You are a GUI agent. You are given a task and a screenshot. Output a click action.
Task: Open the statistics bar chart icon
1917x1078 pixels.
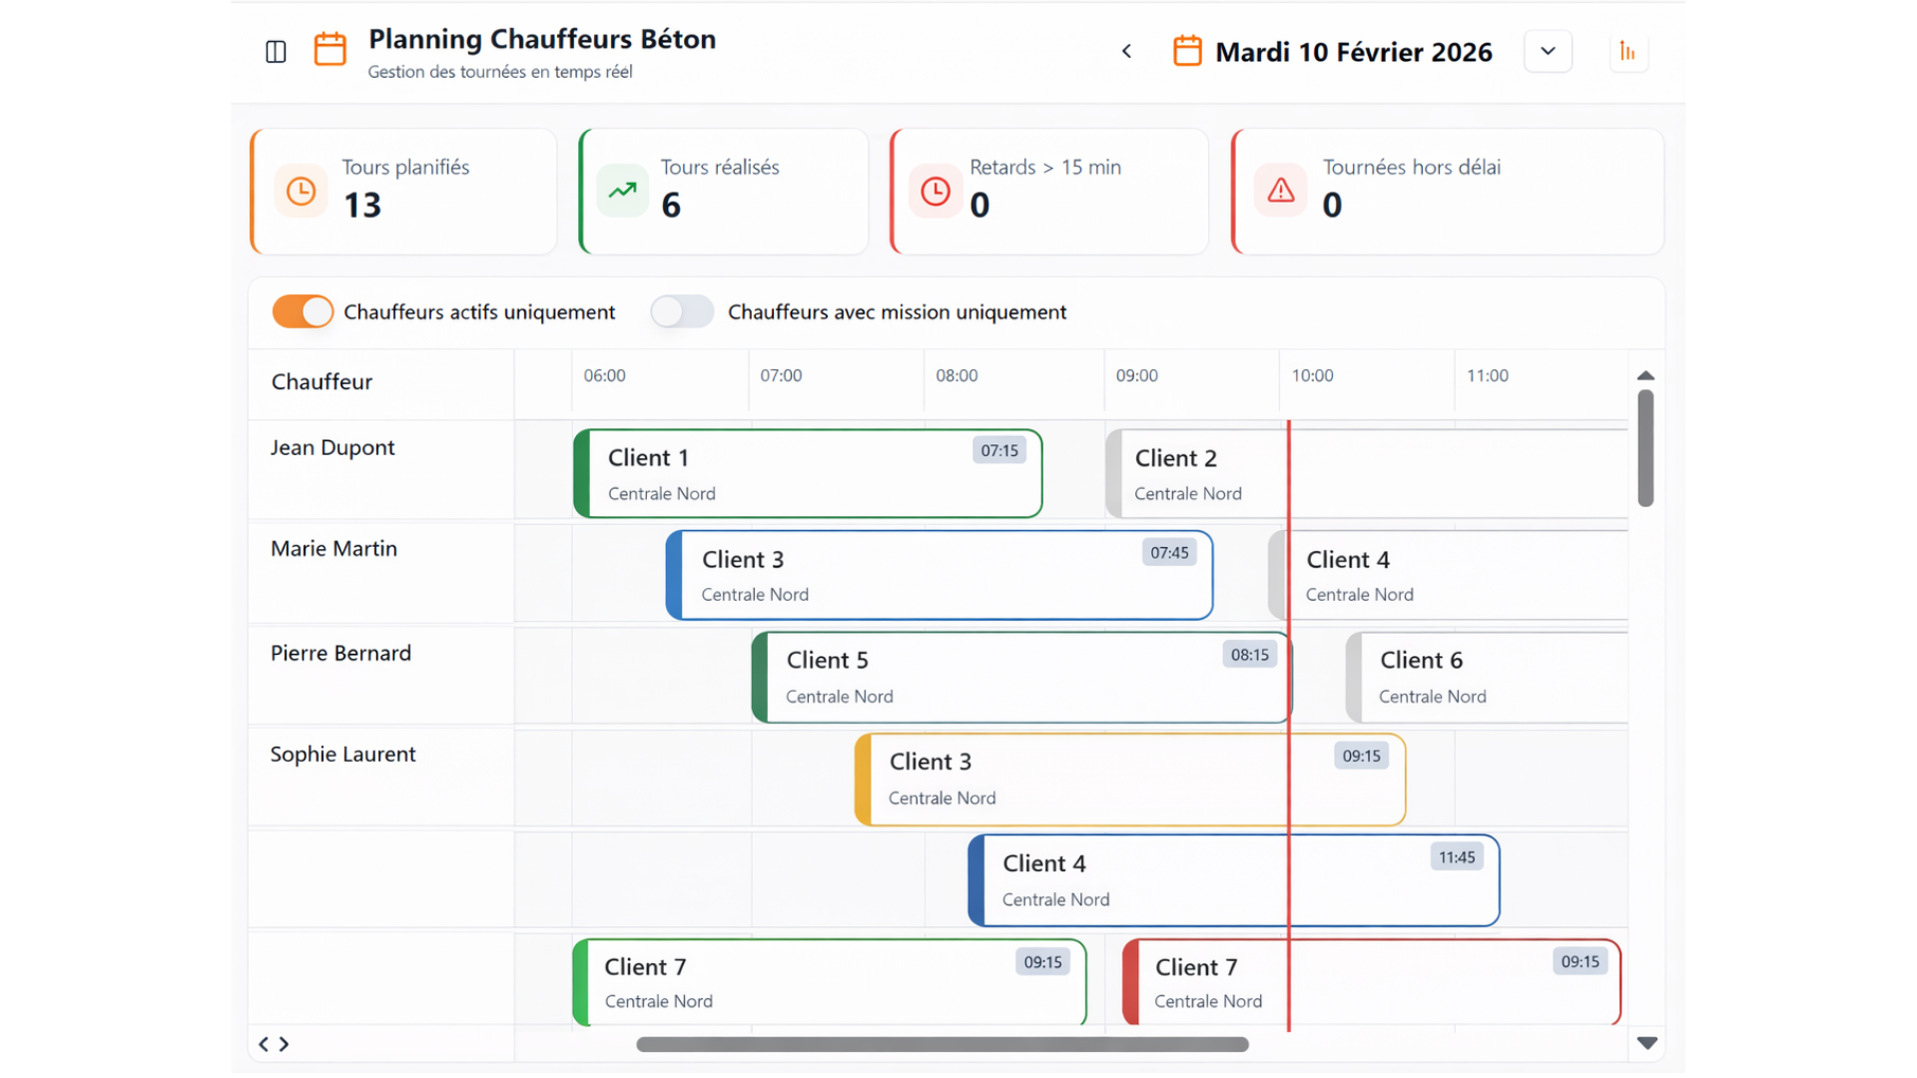pyautogui.click(x=1627, y=52)
